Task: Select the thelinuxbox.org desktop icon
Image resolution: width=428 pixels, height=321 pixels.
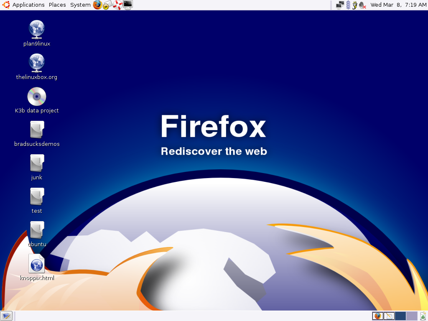Action: click(37, 63)
